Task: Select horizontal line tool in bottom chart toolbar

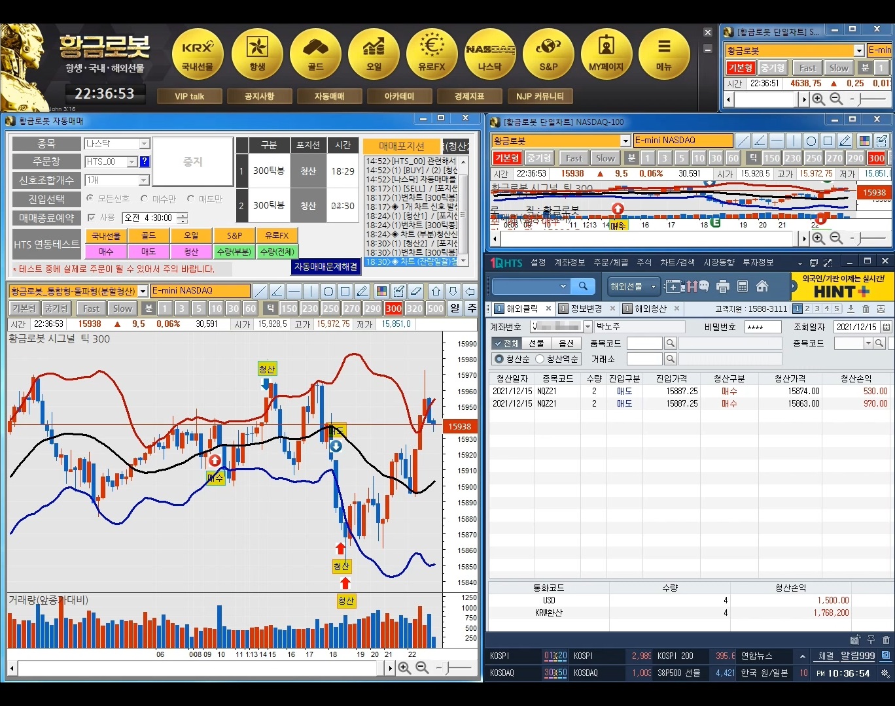Action: pos(294,291)
